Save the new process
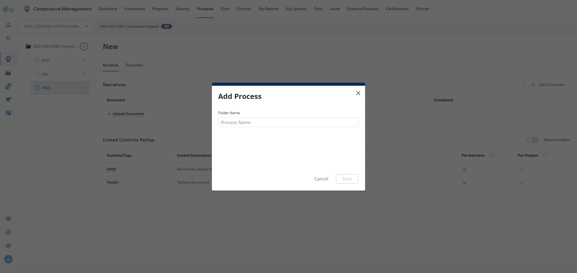The height and width of the screenshot is (273, 577). (x=347, y=179)
